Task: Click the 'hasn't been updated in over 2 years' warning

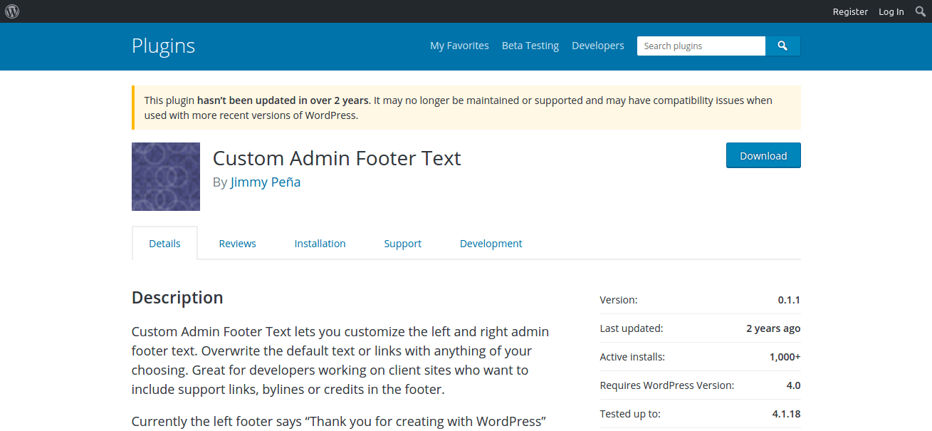Action: click(283, 100)
